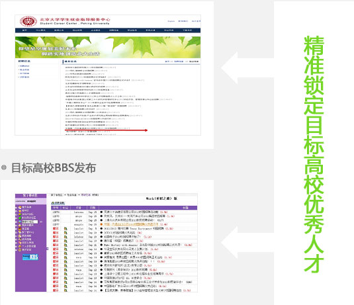Viewport: 354px width, 305px height.
Task: Click the attachment icon on the Texas Instruments row
Action: 66,228
